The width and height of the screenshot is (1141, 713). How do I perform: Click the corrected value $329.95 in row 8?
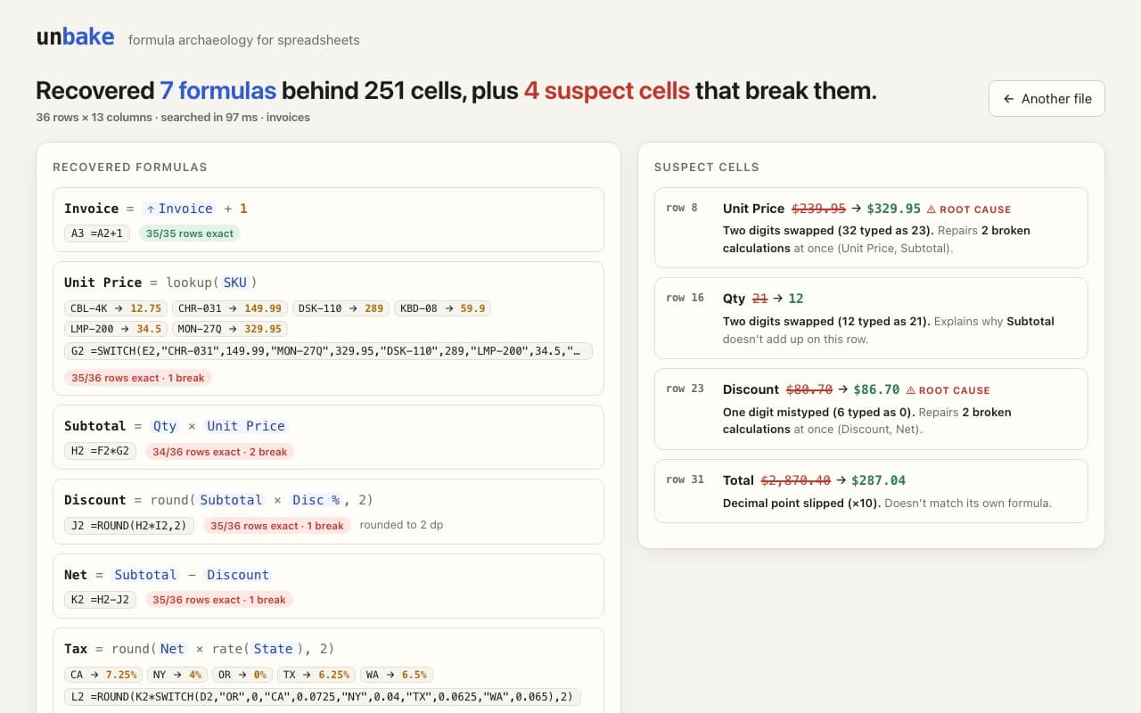[x=893, y=209]
